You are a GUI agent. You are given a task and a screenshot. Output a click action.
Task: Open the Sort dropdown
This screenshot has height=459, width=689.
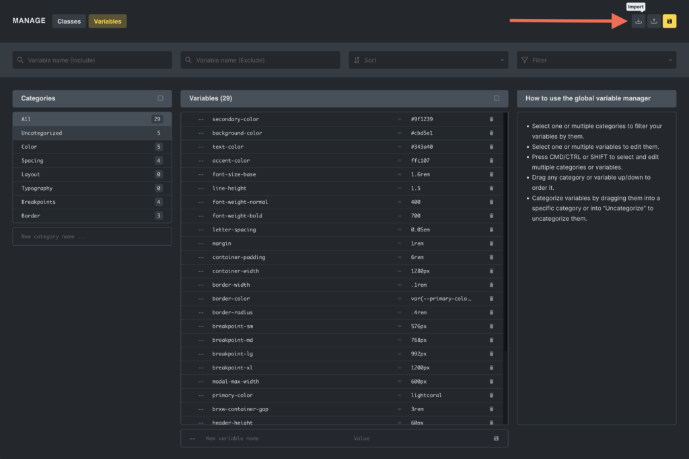click(428, 60)
